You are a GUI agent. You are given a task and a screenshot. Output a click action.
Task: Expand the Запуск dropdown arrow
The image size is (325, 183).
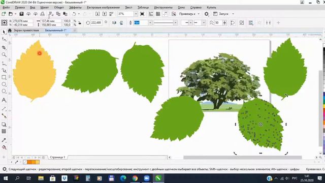click(233, 14)
